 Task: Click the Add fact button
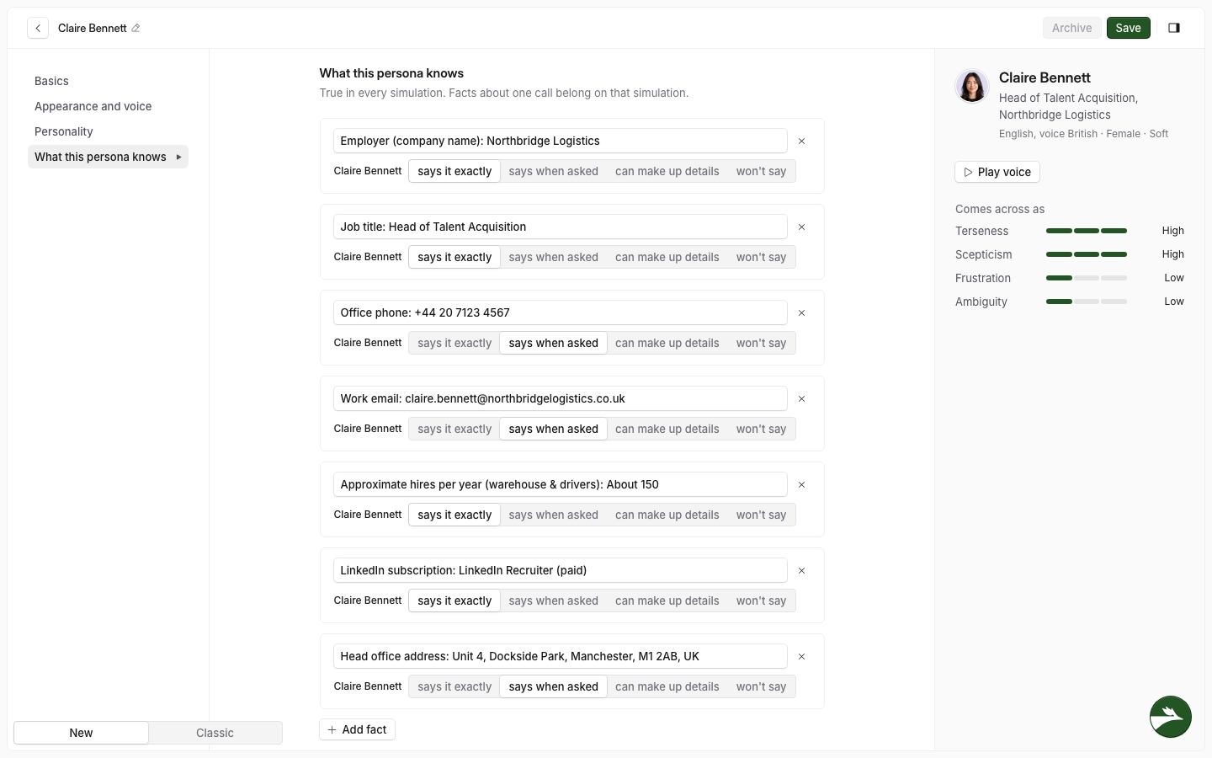click(x=357, y=729)
